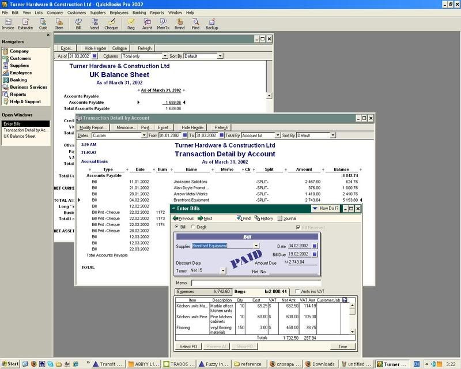The image size is (461, 369).
Task: Open the How Do I? dropdown
Action: tap(326, 208)
